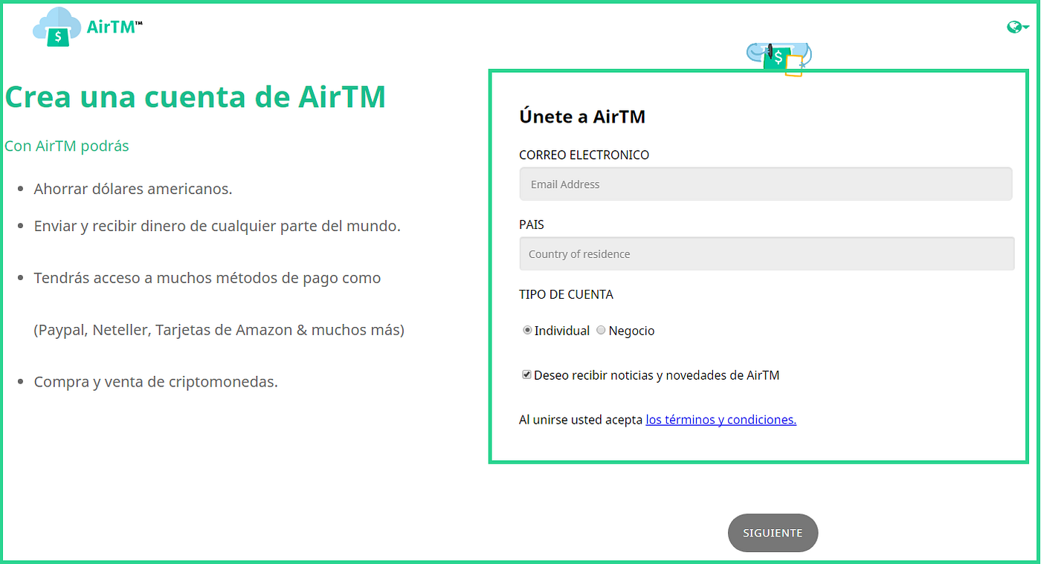Open the Country of residence field
The height and width of the screenshot is (564, 1041).
(x=767, y=253)
